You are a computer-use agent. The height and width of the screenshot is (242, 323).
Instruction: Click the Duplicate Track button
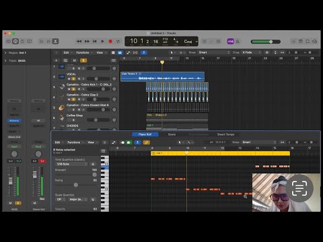click(x=65, y=61)
